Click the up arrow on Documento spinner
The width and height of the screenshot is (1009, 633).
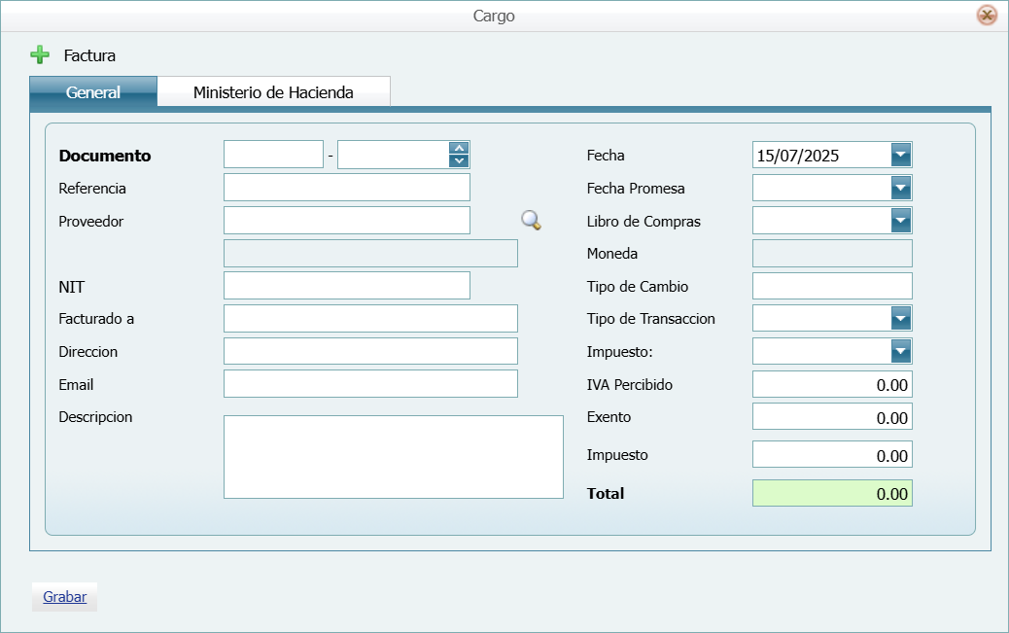pyautogui.click(x=458, y=148)
